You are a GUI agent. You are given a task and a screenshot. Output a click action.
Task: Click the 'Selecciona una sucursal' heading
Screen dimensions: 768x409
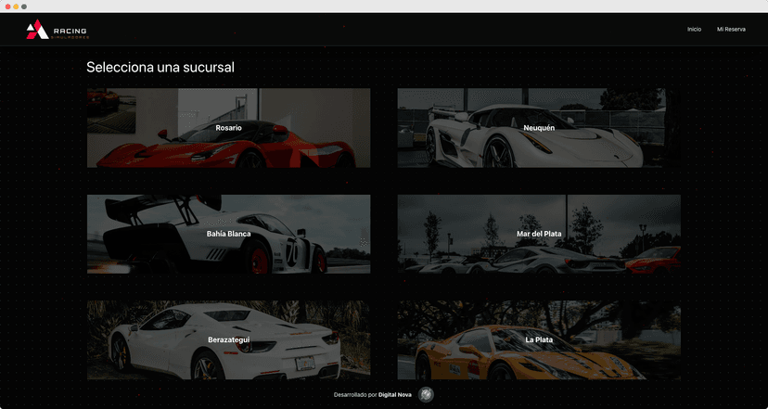click(x=160, y=67)
